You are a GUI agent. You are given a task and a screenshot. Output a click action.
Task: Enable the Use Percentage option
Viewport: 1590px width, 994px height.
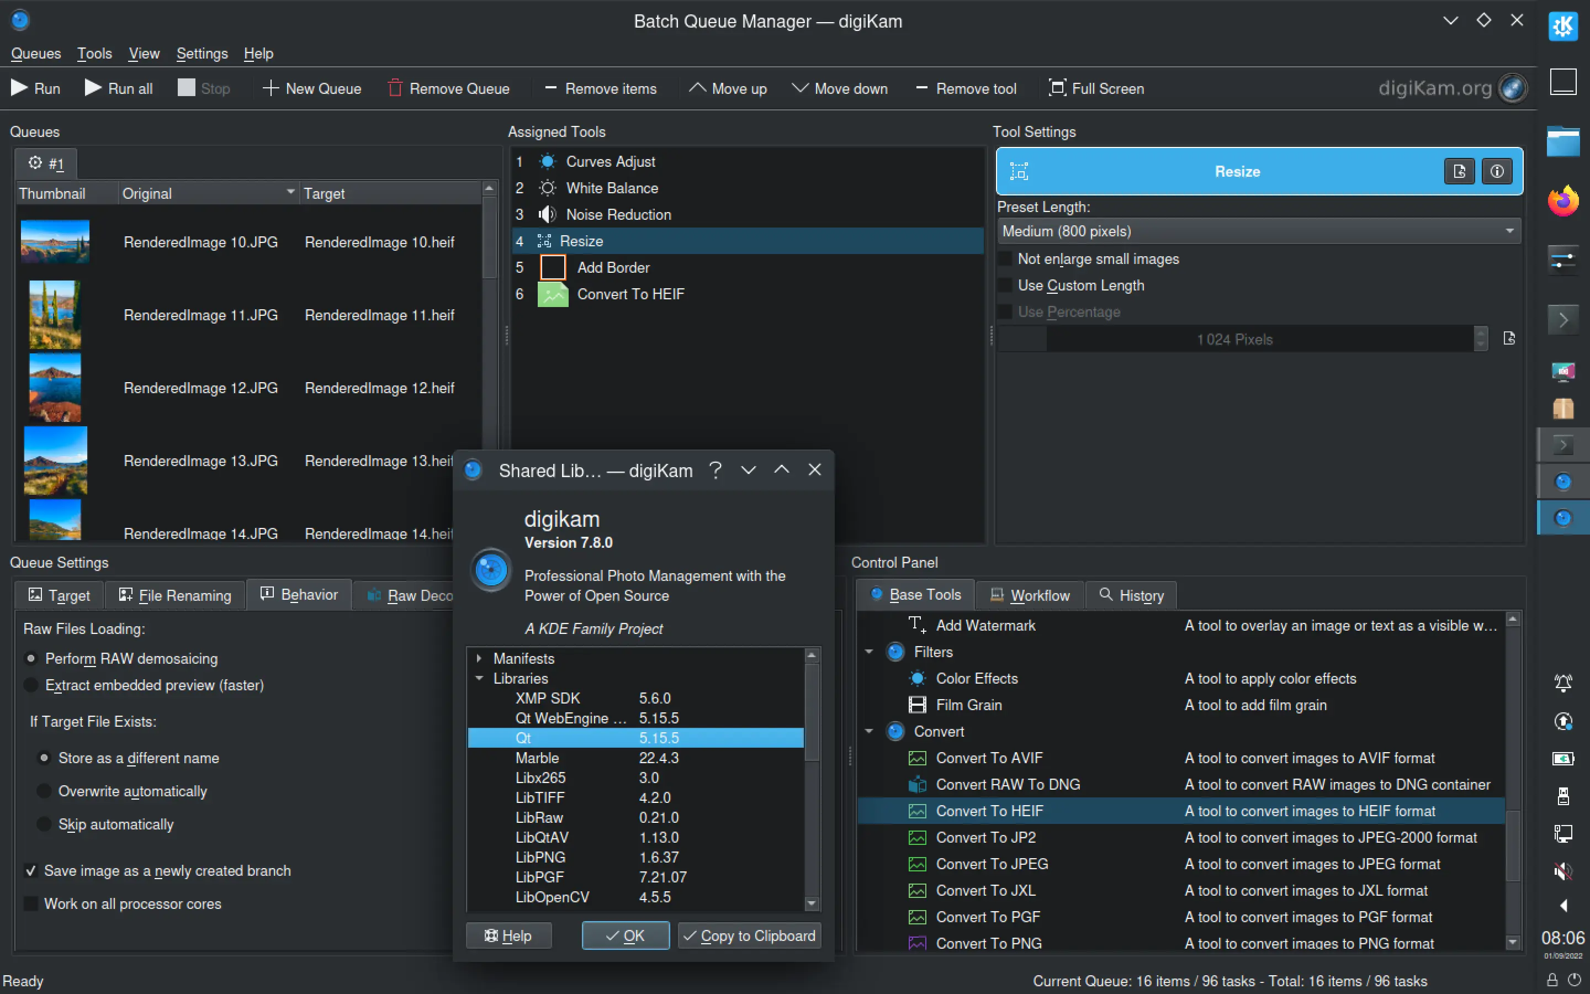coord(1005,311)
